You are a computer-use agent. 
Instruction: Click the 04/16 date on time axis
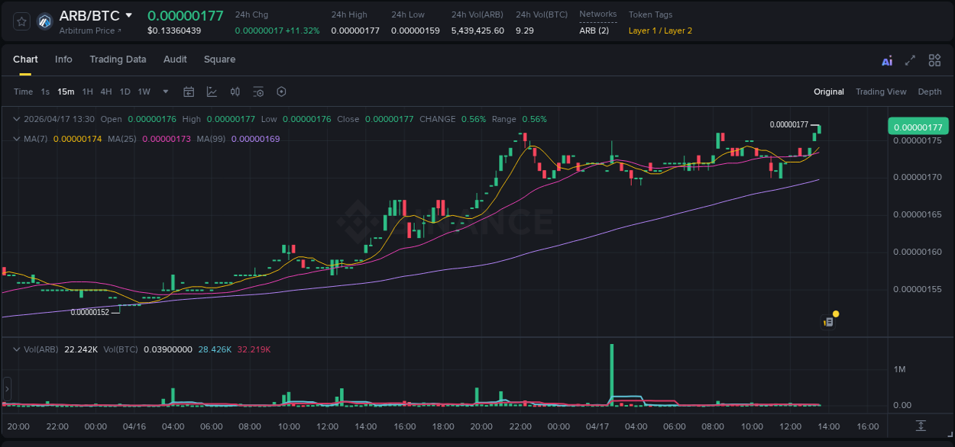pyautogui.click(x=134, y=426)
